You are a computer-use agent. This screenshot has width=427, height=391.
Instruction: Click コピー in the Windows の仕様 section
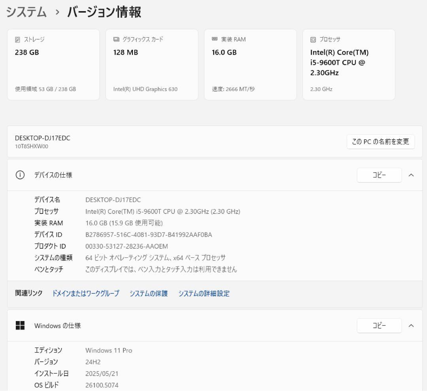(379, 325)
